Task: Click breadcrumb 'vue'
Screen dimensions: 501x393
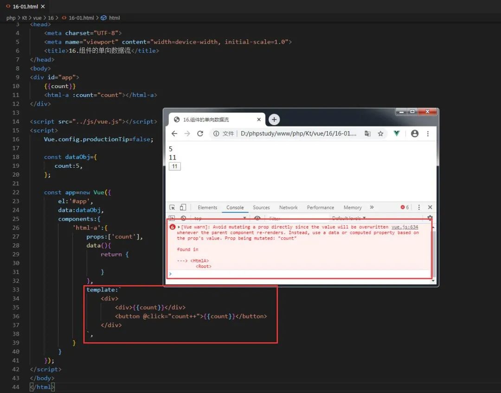Action: pyautogui.click(x=38, y=18)
